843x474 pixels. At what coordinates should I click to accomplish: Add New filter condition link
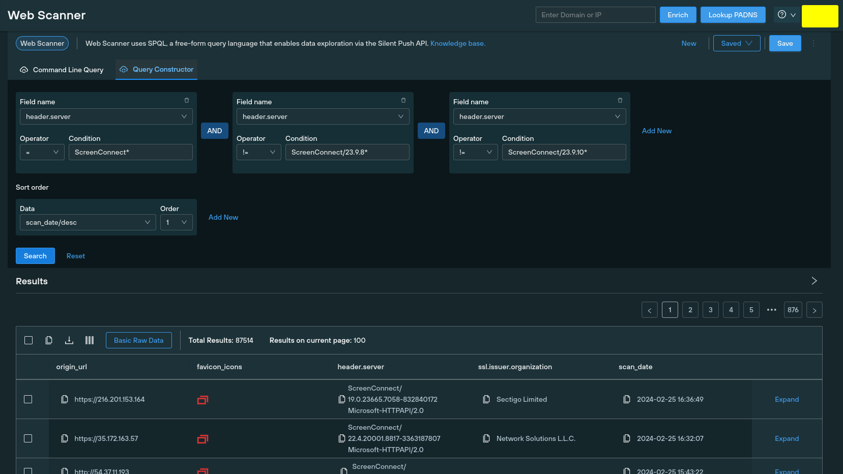(657, 131)
